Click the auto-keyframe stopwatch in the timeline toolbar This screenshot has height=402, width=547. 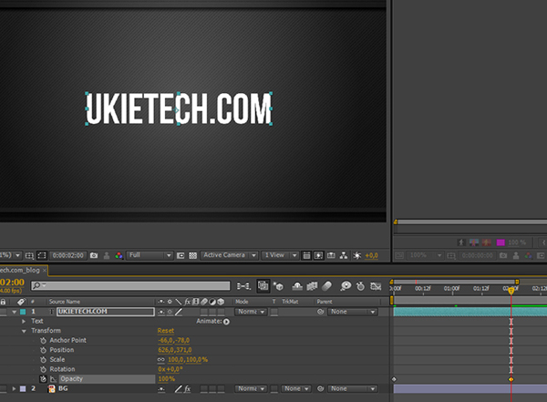tap(360, 286)
